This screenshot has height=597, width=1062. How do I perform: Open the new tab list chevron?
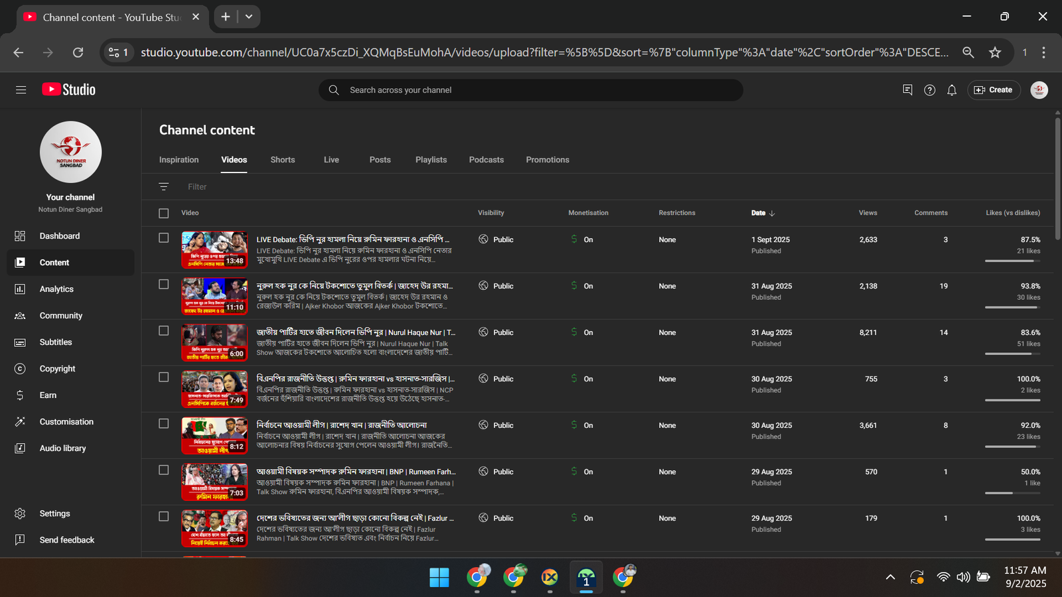tap(249, 17)
